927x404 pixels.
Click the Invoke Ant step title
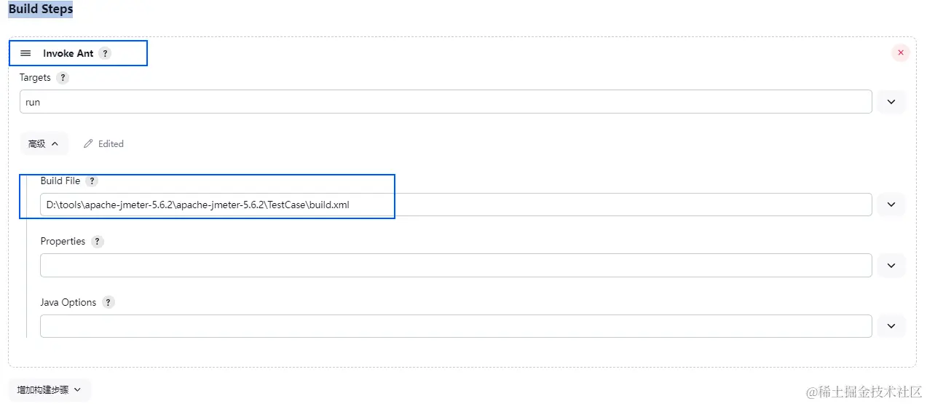click(x=68, y=53)
